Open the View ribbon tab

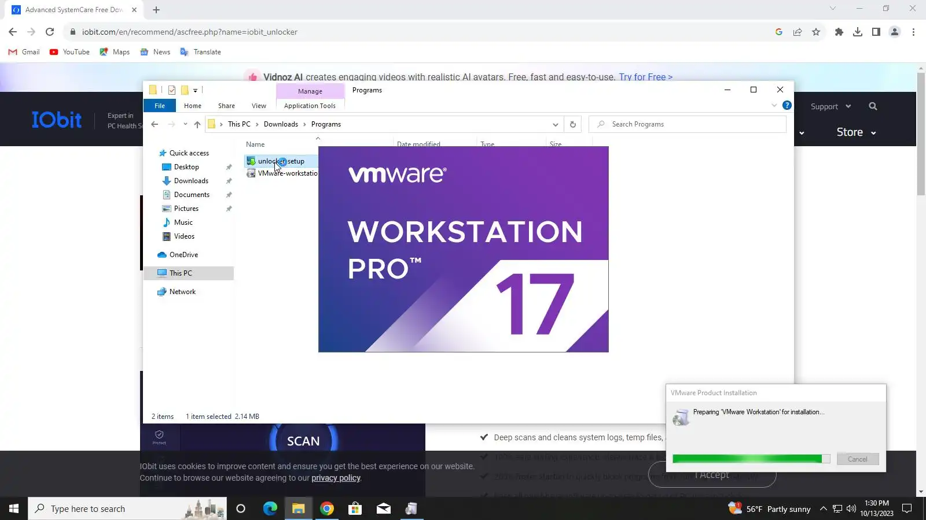(259, 106)
